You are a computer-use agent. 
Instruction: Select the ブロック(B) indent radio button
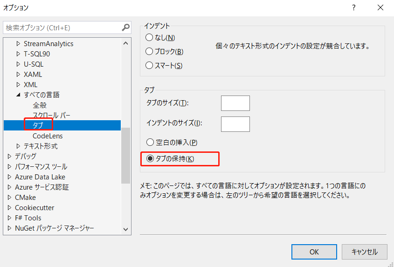point(149,52)
